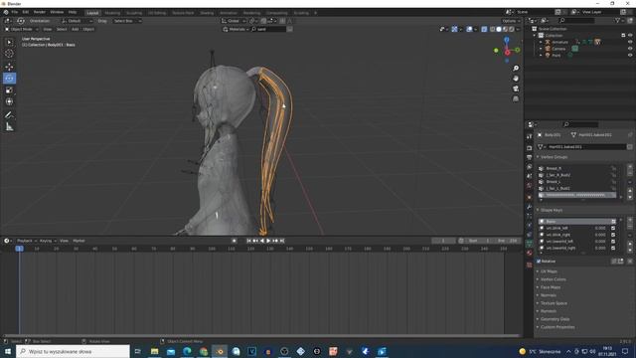Open the World properties tab
Viewport: 636px width, 358px height.
[530, 186]
